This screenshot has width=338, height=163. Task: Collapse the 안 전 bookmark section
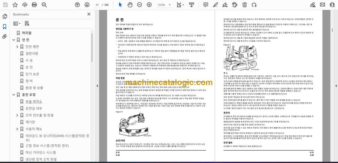(13, 40)
